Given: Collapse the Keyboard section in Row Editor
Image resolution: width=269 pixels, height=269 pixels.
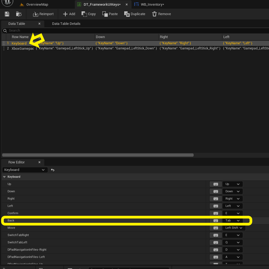Looking at the screenshot, I should coord(4,177).
